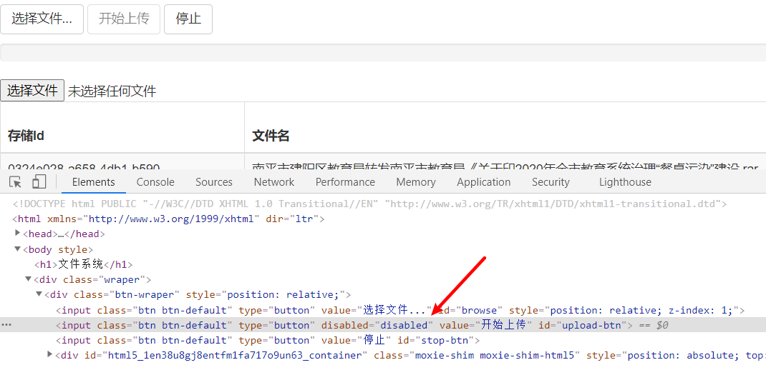This screenshot has width=766, height=365.
Task: Expand the head node in DOM tree
Action: 18,234
